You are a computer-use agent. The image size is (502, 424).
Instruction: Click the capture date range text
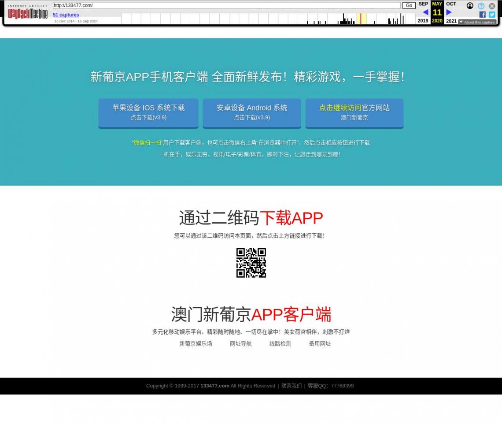point(76,21)
